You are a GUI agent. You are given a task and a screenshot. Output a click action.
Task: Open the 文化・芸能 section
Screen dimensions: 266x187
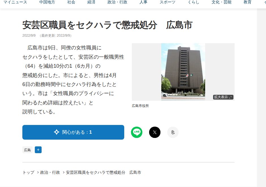(x=221, y=2)
